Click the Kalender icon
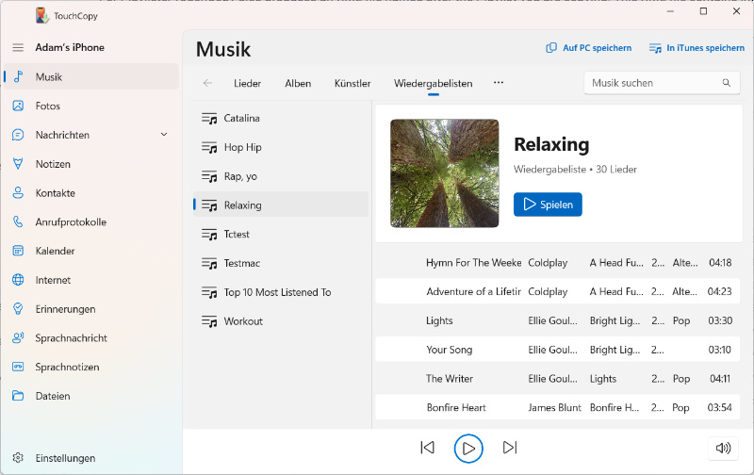This screenshot has width=754, height=475. [18, 251]
